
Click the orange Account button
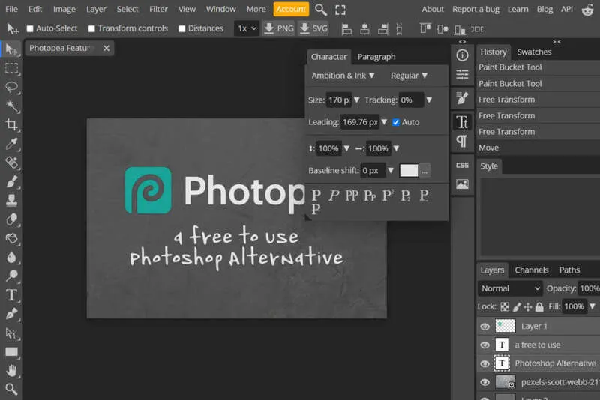(x=291, y=9)
